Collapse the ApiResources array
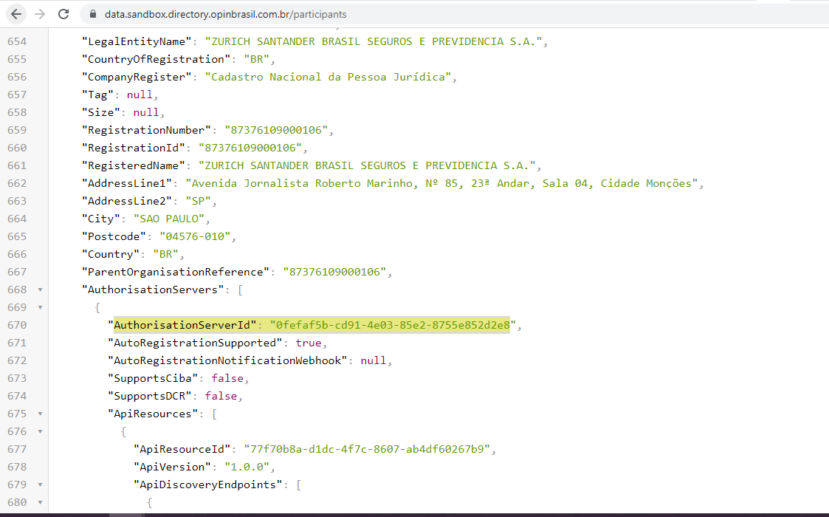The height and width of the screenshot is (517, 829). click(x=40, y=414)
